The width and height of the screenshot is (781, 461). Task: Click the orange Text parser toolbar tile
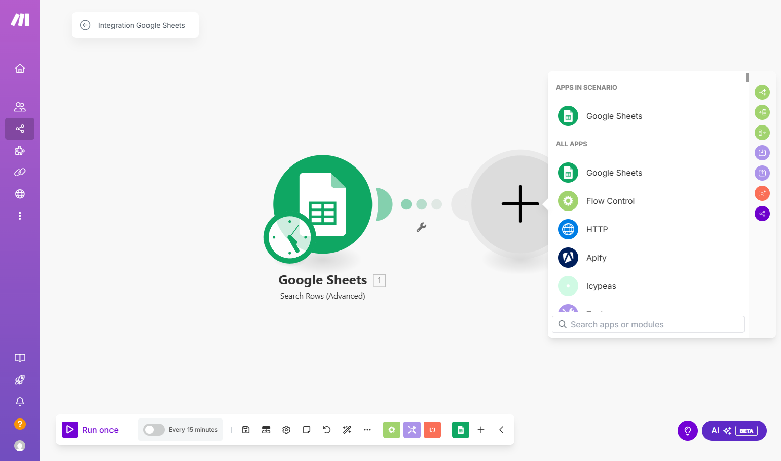432,430
